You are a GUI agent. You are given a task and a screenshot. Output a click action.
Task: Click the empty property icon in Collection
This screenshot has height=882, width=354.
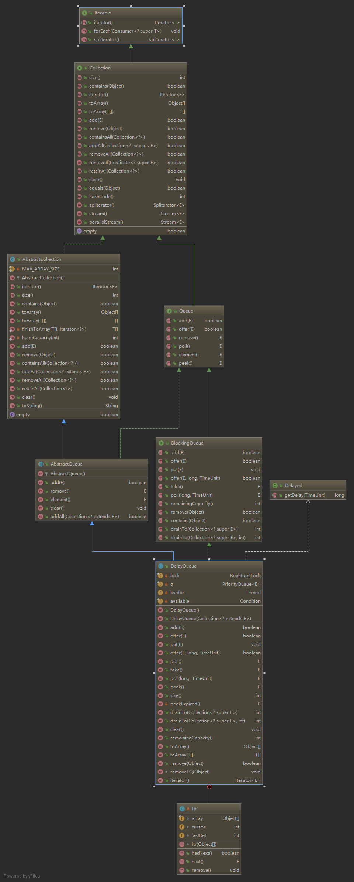79,231
